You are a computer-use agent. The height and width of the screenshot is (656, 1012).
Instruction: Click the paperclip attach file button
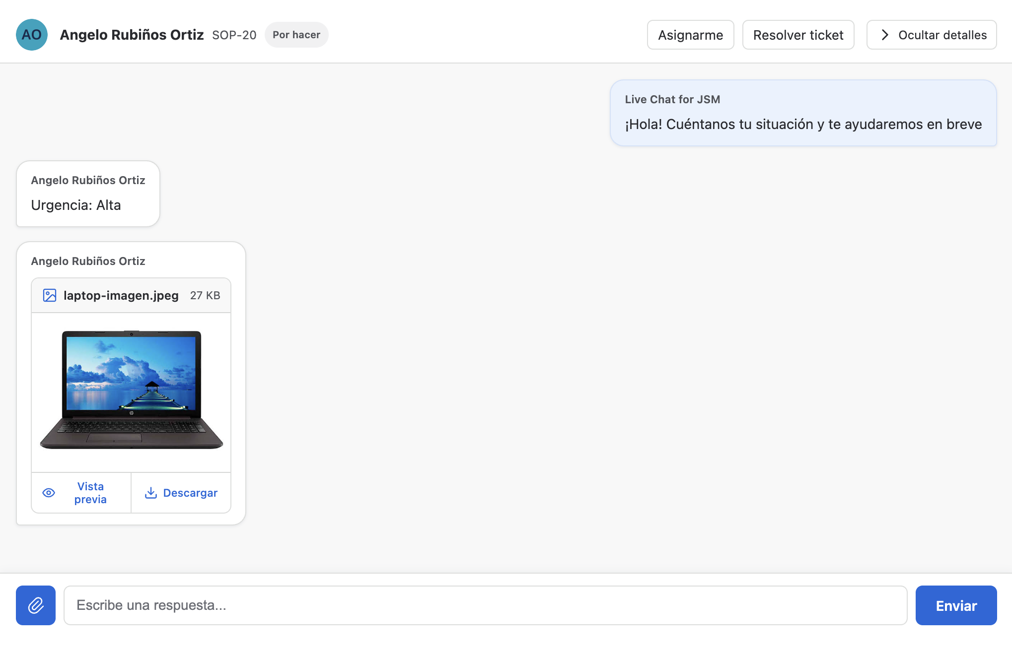coord(36,605)
